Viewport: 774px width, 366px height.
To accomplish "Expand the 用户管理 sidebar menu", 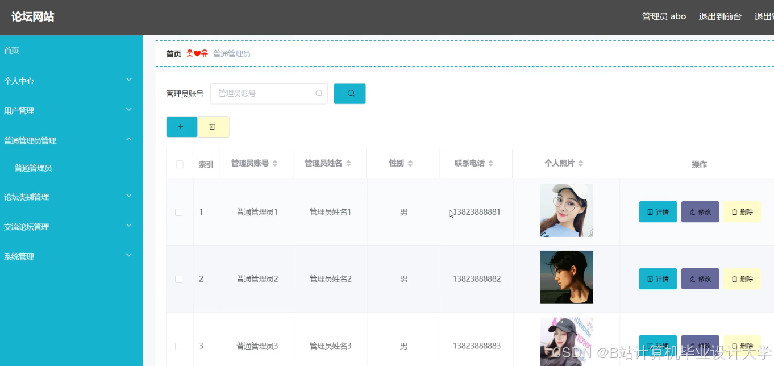I will [71, 110].
